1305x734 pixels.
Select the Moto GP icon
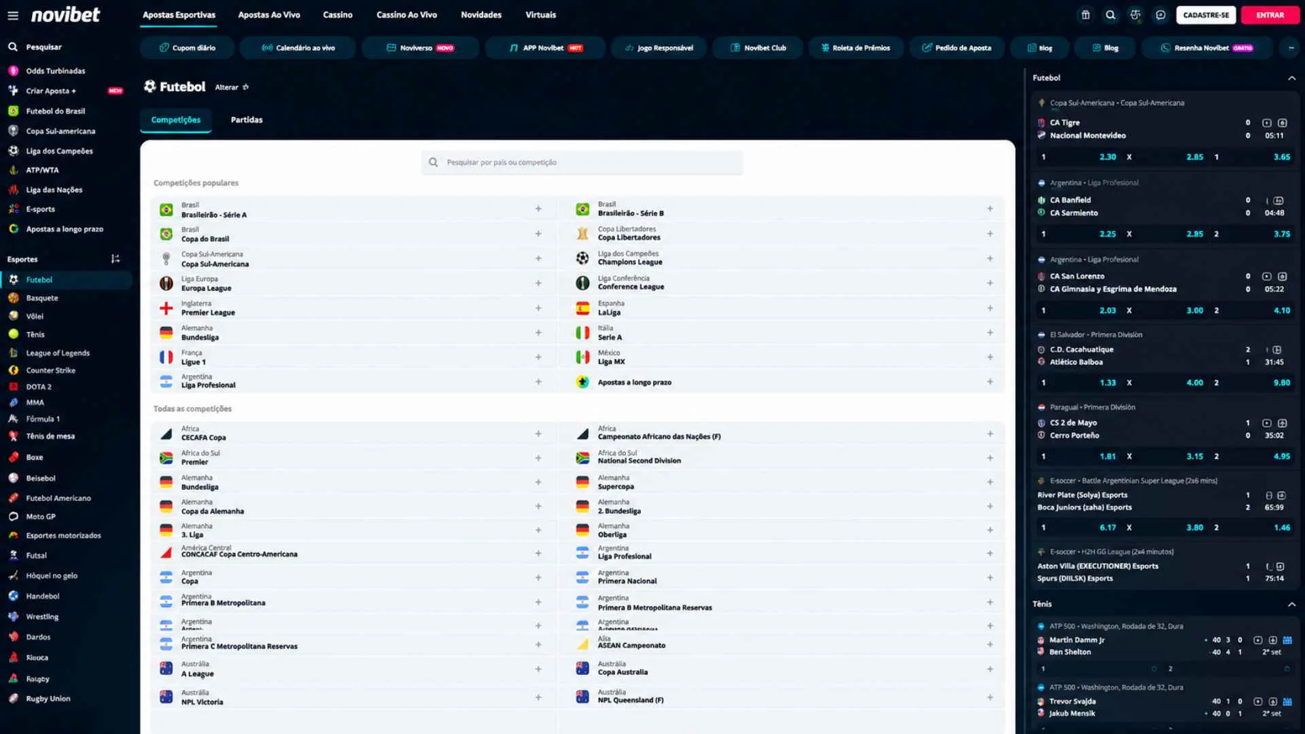(13, 517)
